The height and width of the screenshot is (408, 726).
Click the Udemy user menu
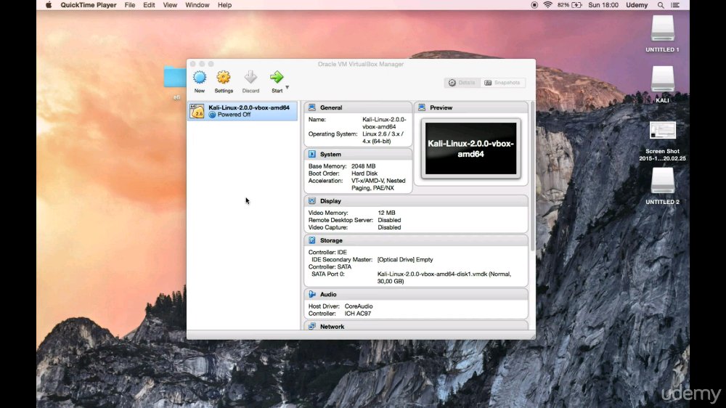[x=637, y=5]
